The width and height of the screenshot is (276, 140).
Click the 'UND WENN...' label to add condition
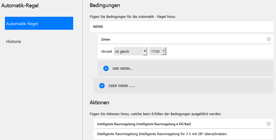(123, 69)
